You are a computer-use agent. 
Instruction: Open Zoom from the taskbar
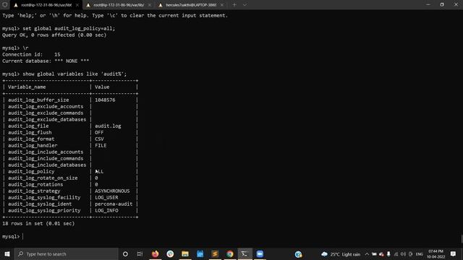[x=260, y=253]
